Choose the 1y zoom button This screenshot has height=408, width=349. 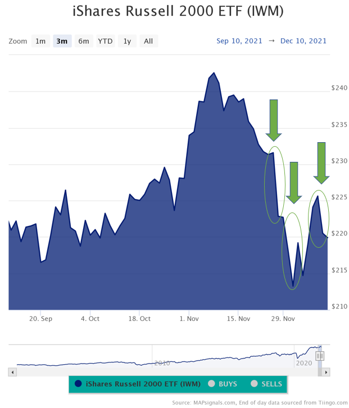click(x=127, y=41)
